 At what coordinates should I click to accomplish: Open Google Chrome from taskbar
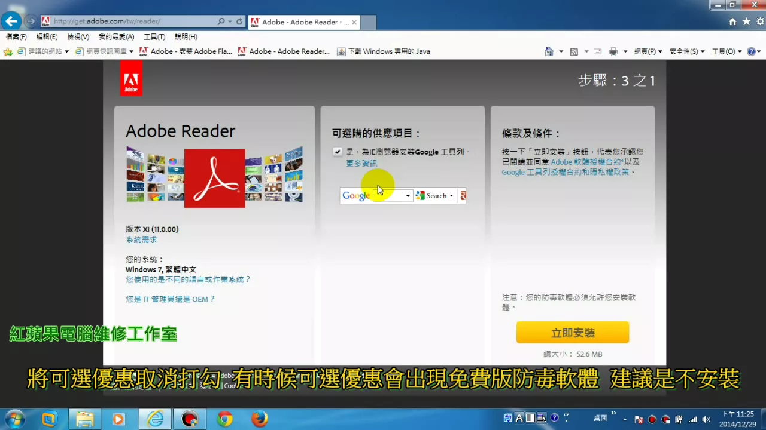[225, 419]
